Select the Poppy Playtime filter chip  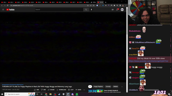point(98,86)
